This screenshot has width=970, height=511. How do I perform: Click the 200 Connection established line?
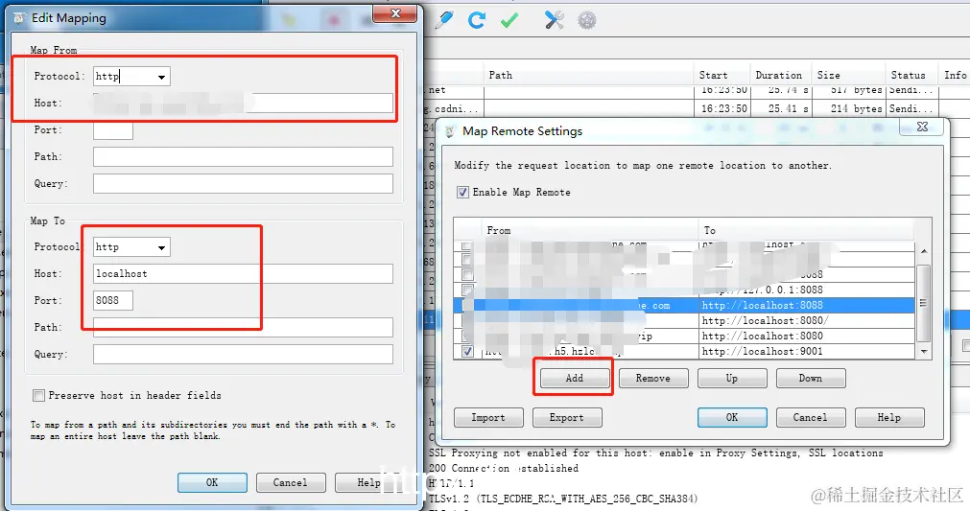pyautogui.click(x=504, y=469)
